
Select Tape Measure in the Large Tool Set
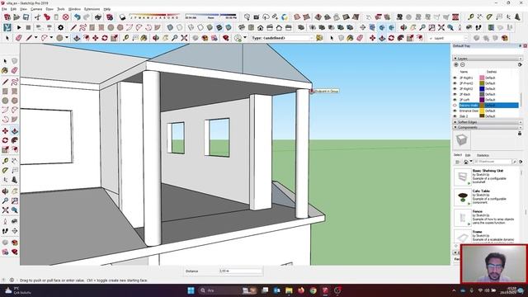click(x=5, y=161)
